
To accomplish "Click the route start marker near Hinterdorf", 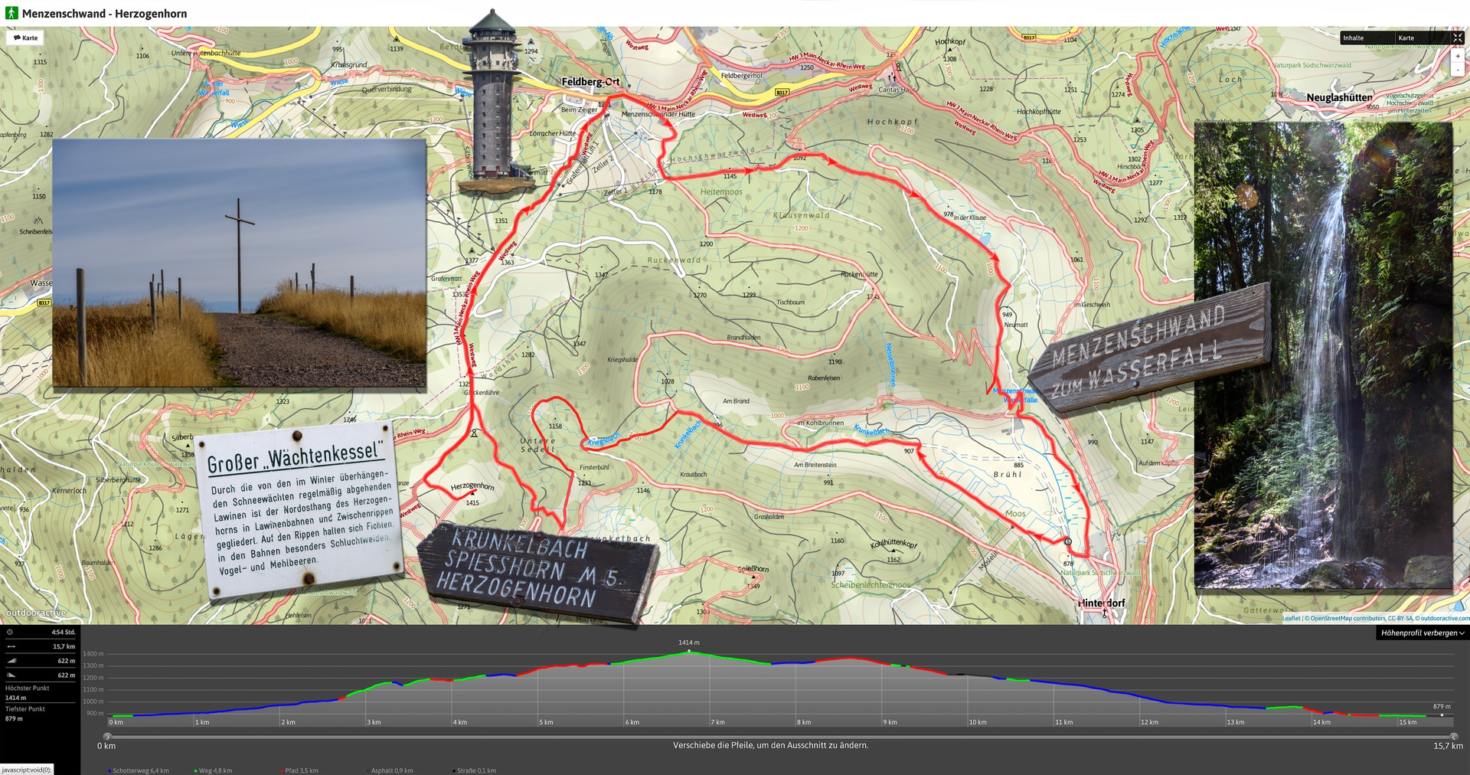I will tap(1068, 541).
